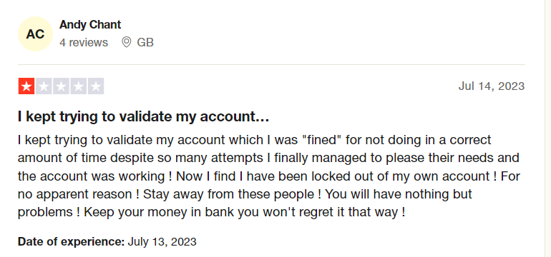This screenshot has width=551, height=257.
Task: Select the fifth grey rating star
Action: click(96, 86)
